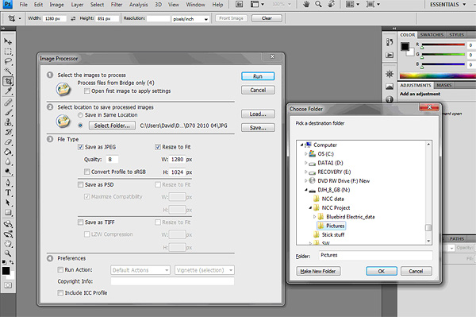Click Make New Folder button
Viewport: 476px width, 317px height.
tap(318, 271)
